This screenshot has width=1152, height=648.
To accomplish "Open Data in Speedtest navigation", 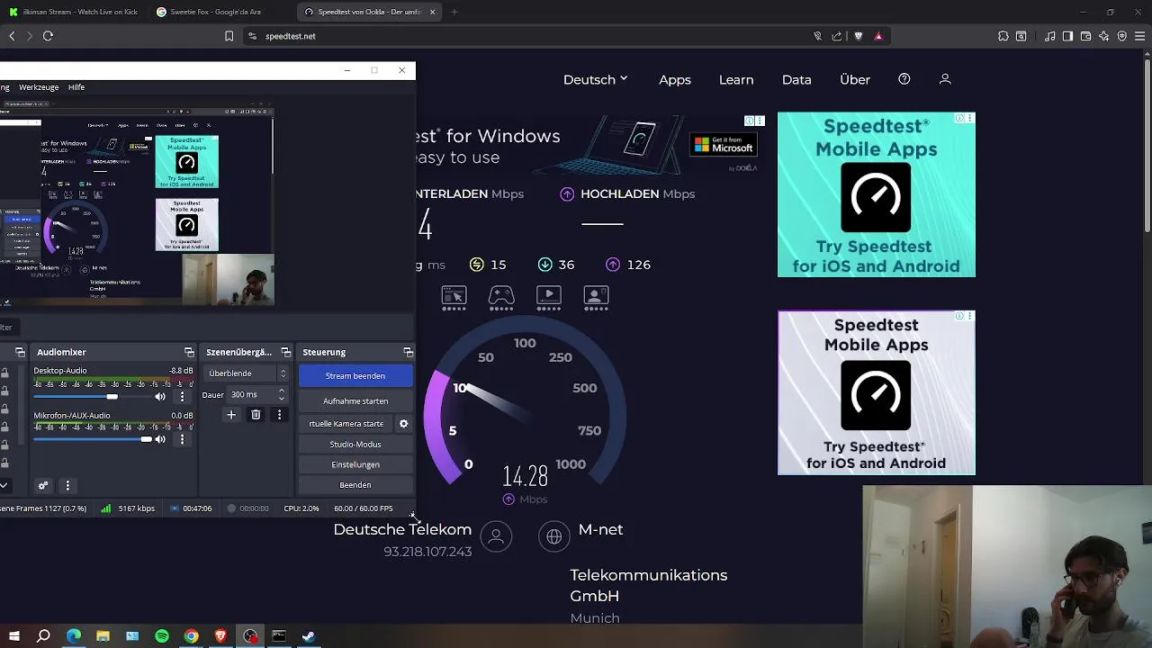I will pyautogui.click(x=796, y=79).
